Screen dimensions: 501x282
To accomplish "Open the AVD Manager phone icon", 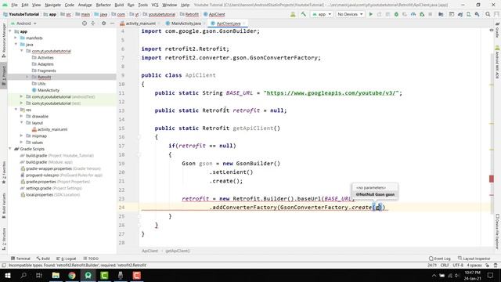I will [x=468, y=14].
